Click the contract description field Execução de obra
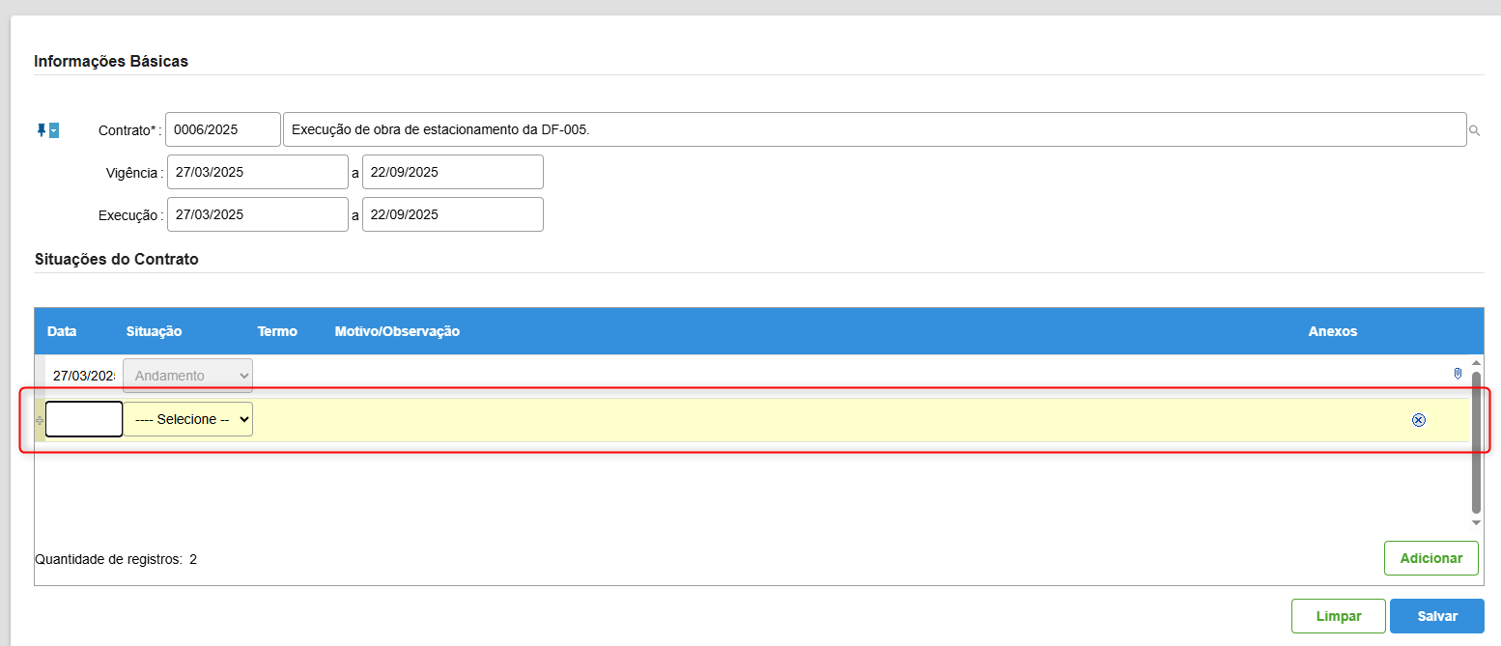1501x646 pixels. coord(875,129)
